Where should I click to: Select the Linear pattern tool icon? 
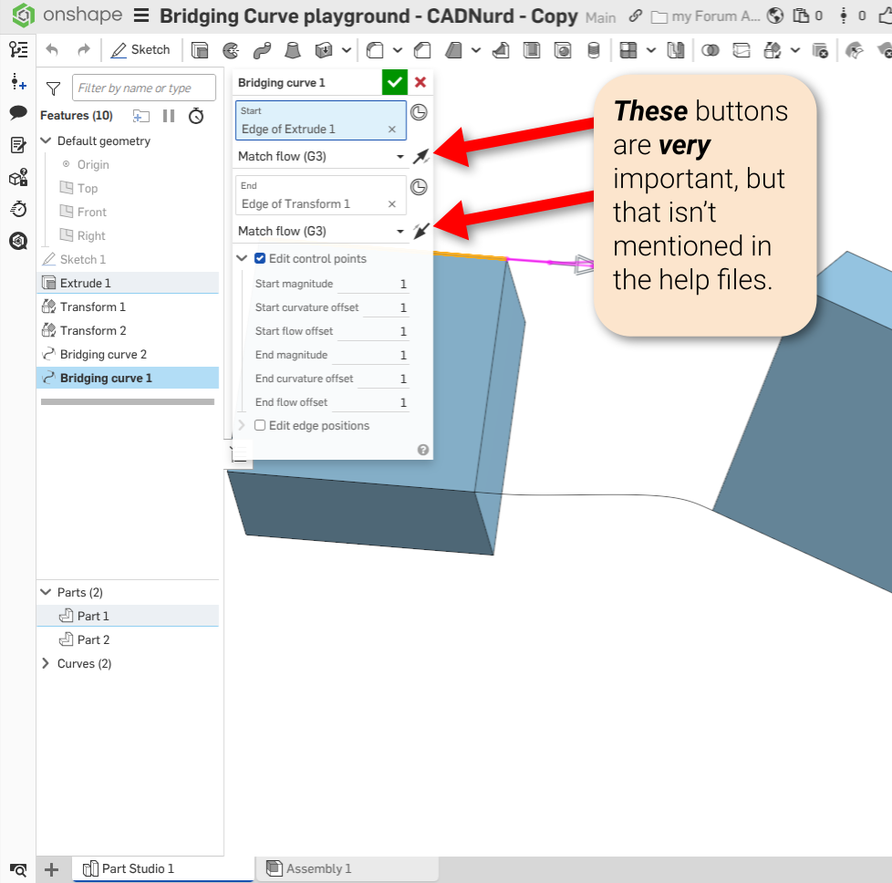tap(628, 51)
